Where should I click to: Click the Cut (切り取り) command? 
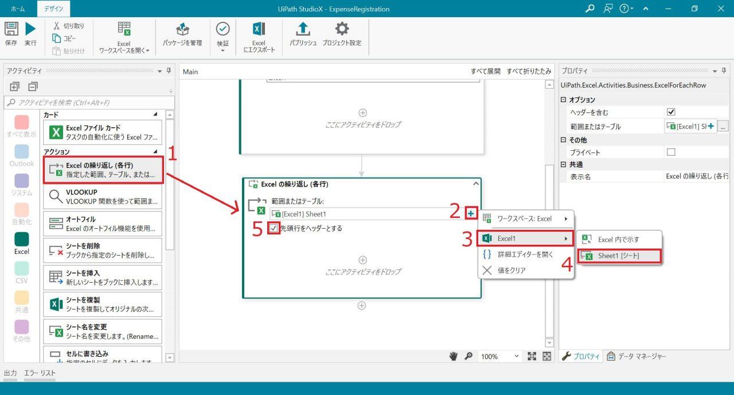pyautogui.click(x=68, y=26)
